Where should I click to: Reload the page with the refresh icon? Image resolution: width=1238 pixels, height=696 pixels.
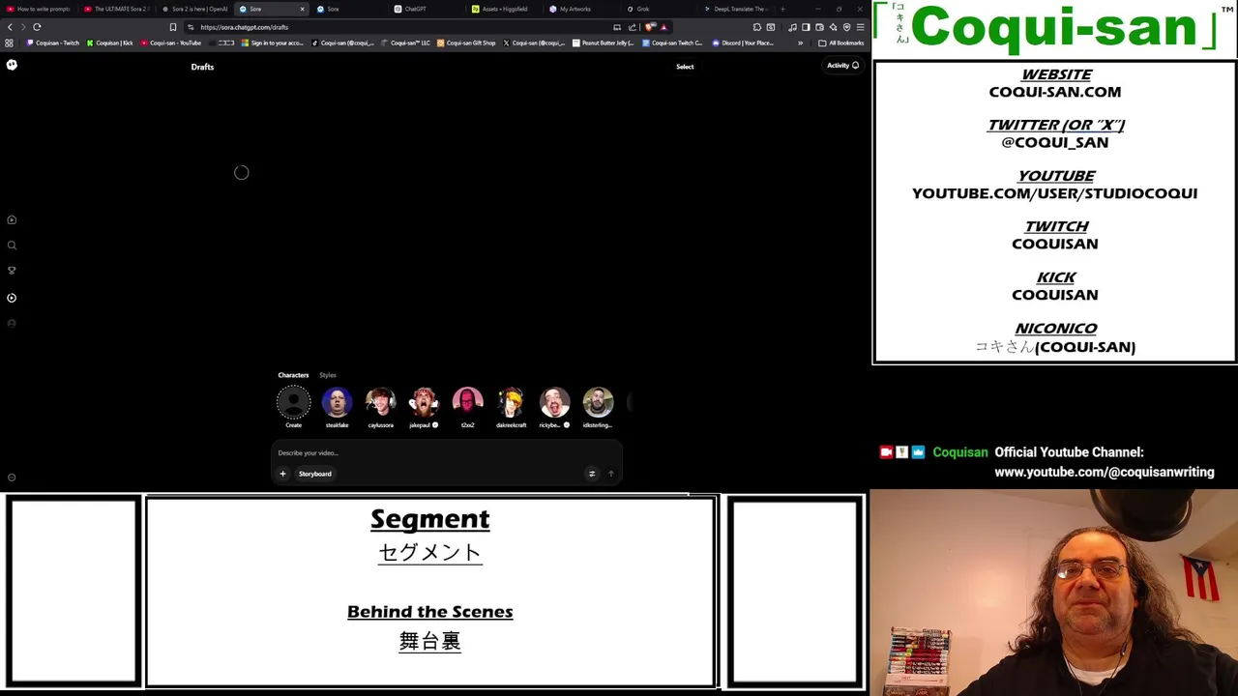(37, 27)
